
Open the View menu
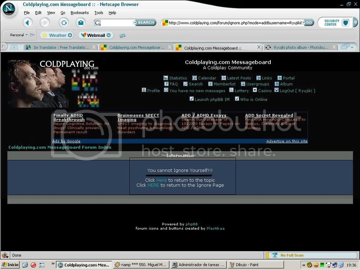pyautogui.click(x=51, y=13)
